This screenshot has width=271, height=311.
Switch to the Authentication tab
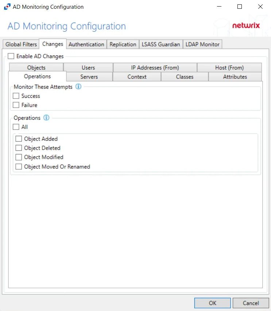[x=86, y=44]
